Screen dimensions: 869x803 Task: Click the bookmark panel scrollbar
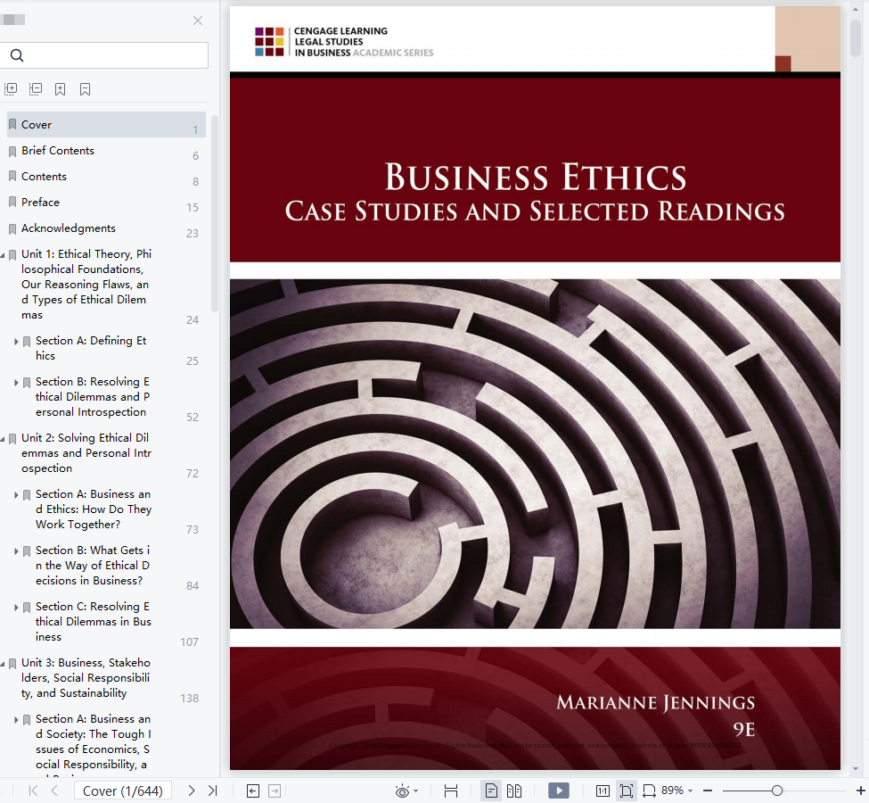[215, 213]
